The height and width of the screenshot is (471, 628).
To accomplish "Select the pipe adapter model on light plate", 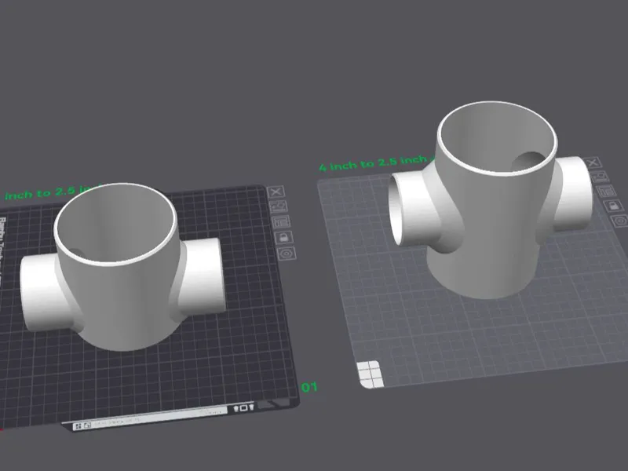I will tap(493, 199).
